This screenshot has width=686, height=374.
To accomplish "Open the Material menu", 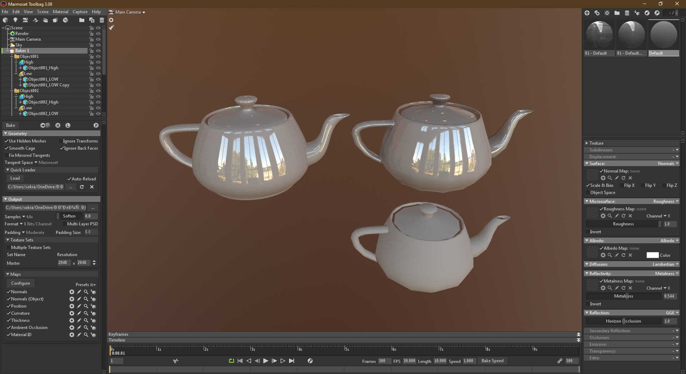I will [60, 12].
